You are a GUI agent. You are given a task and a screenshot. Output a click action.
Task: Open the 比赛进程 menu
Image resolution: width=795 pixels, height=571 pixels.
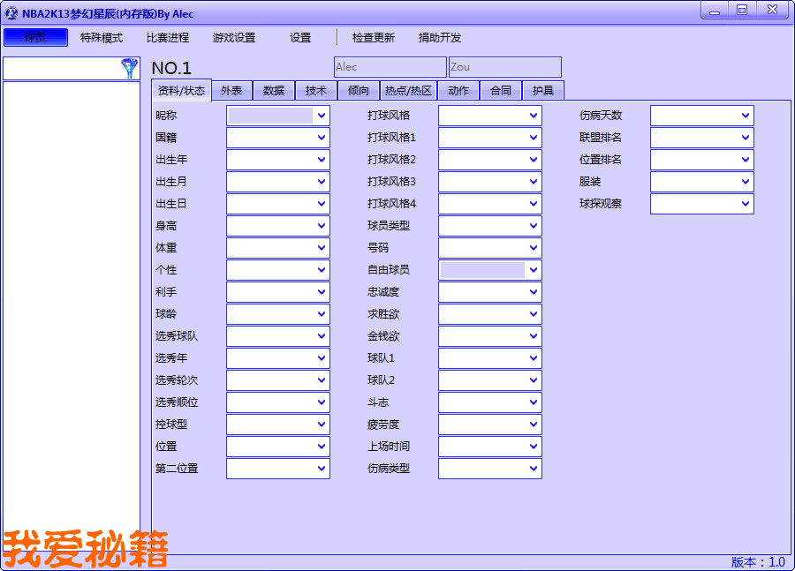(168, 38)
